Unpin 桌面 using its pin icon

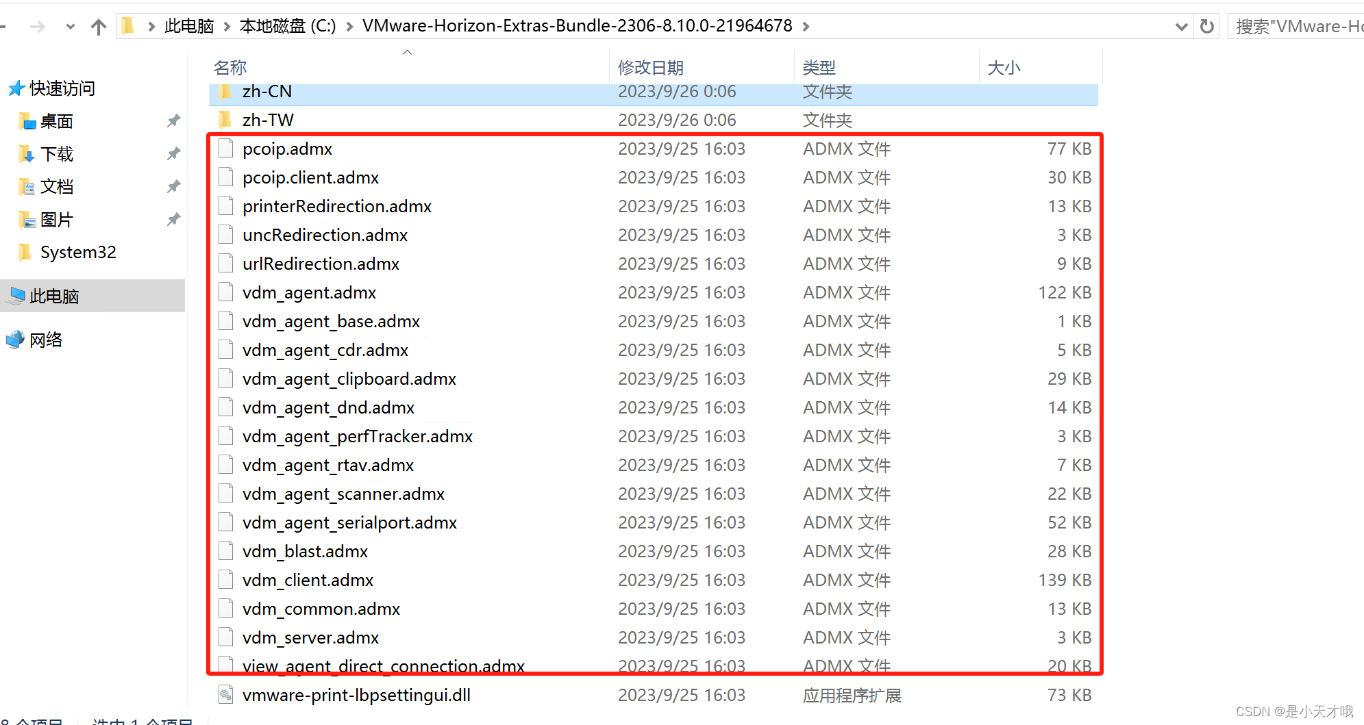(173, 121)
